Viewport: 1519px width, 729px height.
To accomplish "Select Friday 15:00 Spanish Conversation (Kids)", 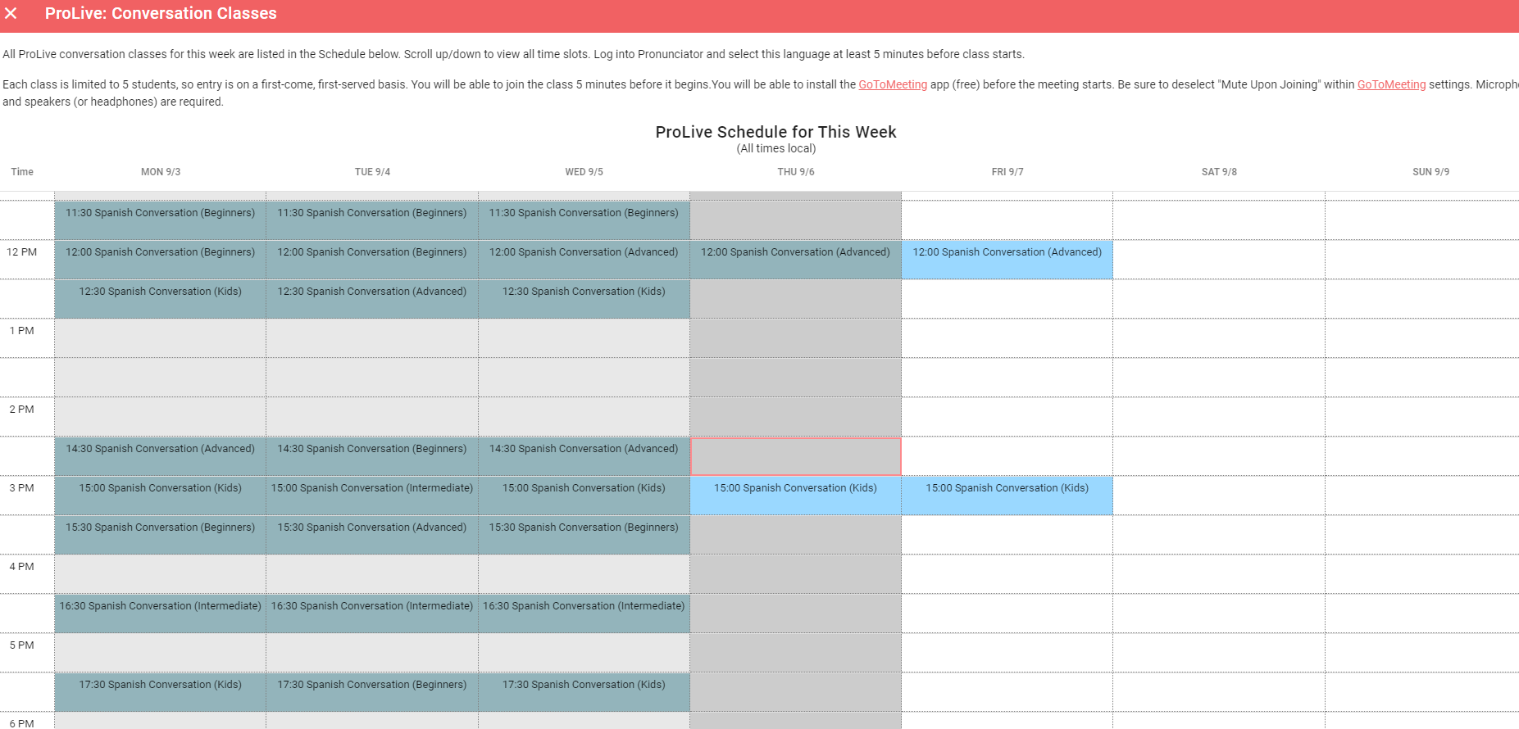I will click(1007, 495).
